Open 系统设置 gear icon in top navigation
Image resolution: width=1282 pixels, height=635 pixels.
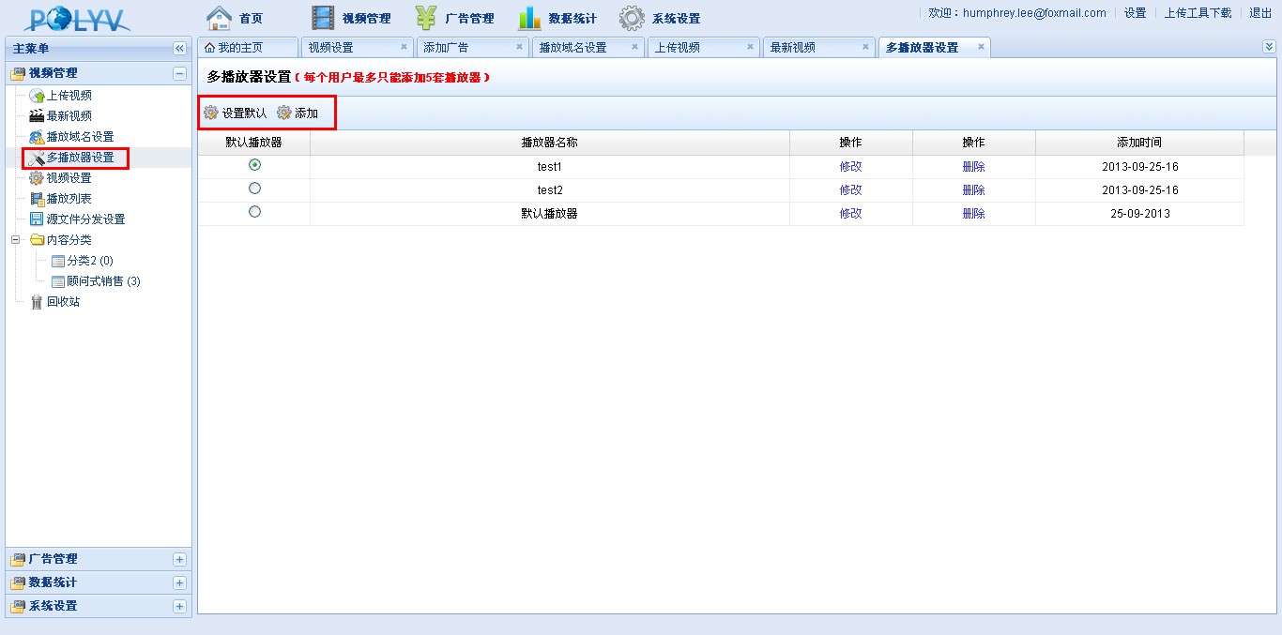(632, 18)
